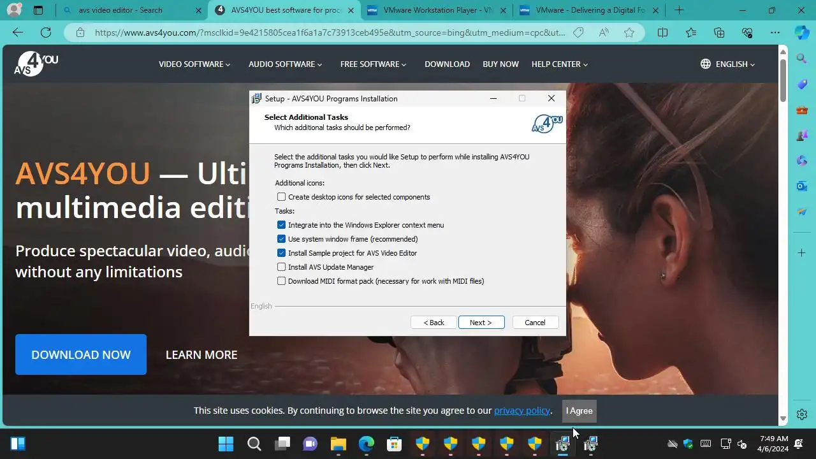Open File Explorer from the taskbar
Screen dimensions: 816x459
point(338,444)
